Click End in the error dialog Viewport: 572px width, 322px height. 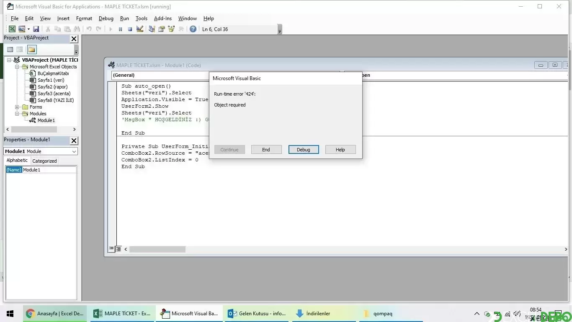click(266, 150)
